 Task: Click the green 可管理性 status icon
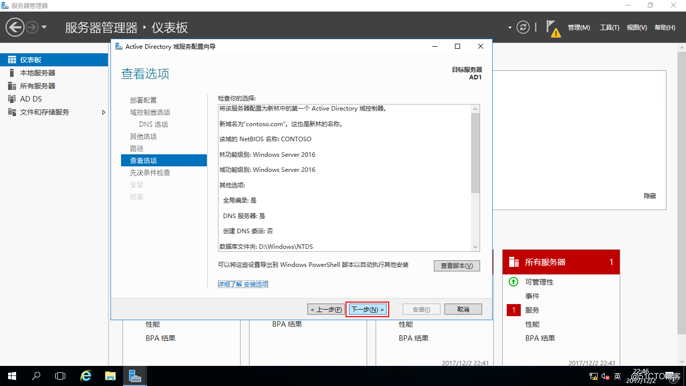[x=513, y=282]
